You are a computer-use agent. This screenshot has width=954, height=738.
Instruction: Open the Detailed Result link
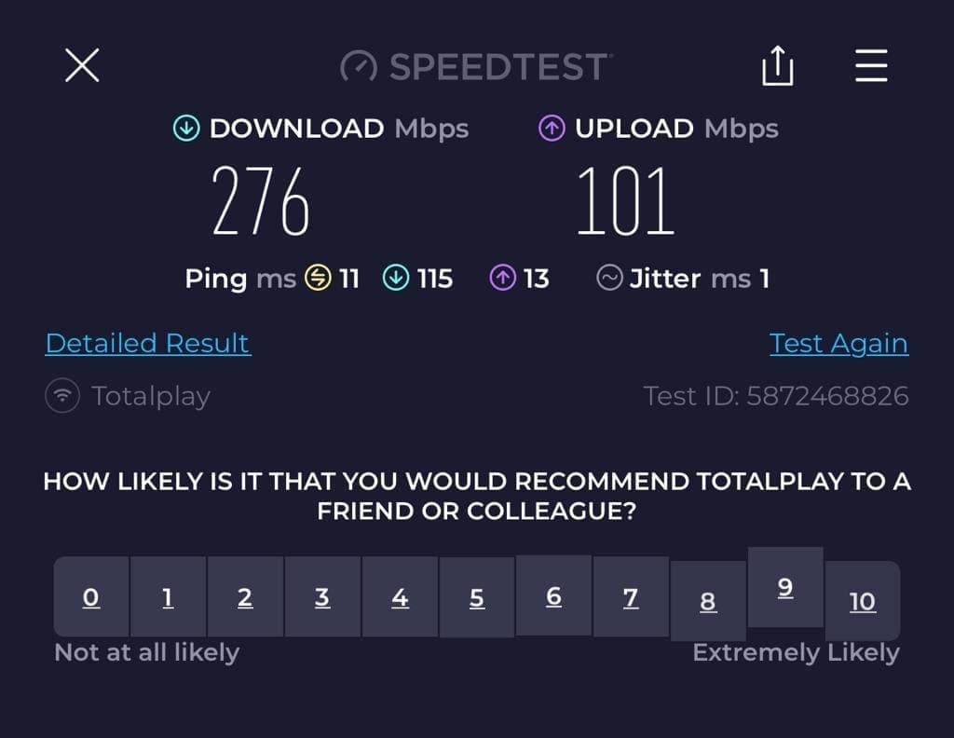147,343
